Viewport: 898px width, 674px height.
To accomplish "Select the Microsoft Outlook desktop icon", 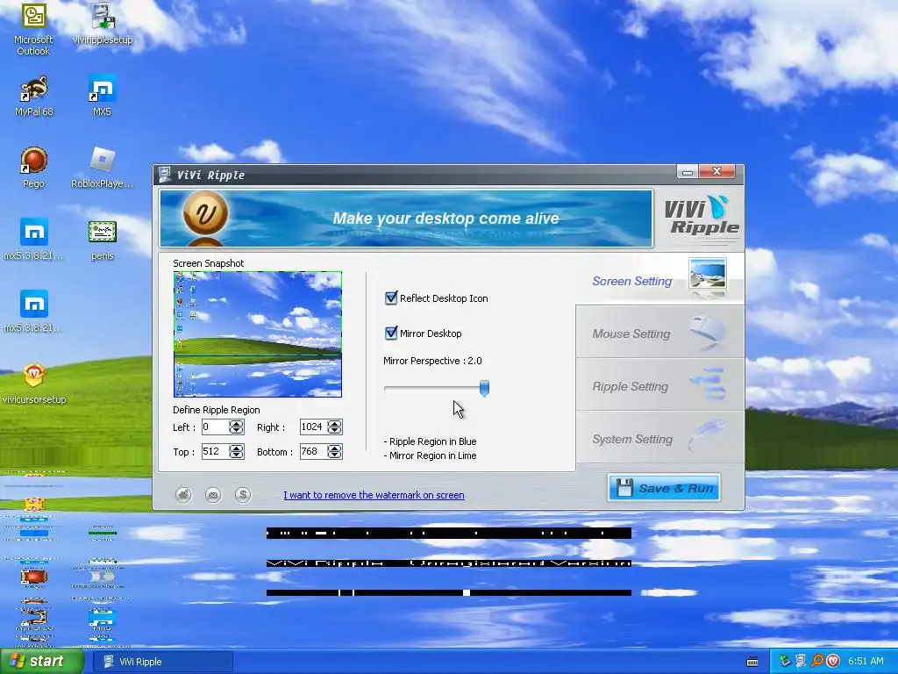I will point(33,30).
